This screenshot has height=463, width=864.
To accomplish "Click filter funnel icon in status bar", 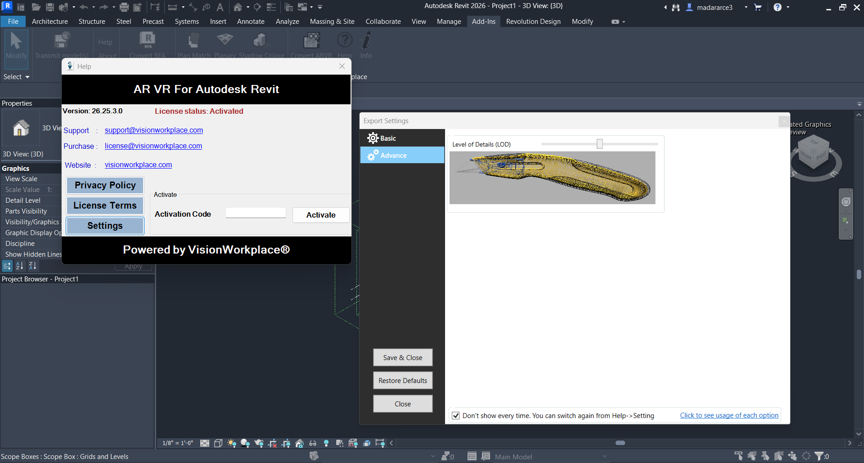I will (819, 456).
